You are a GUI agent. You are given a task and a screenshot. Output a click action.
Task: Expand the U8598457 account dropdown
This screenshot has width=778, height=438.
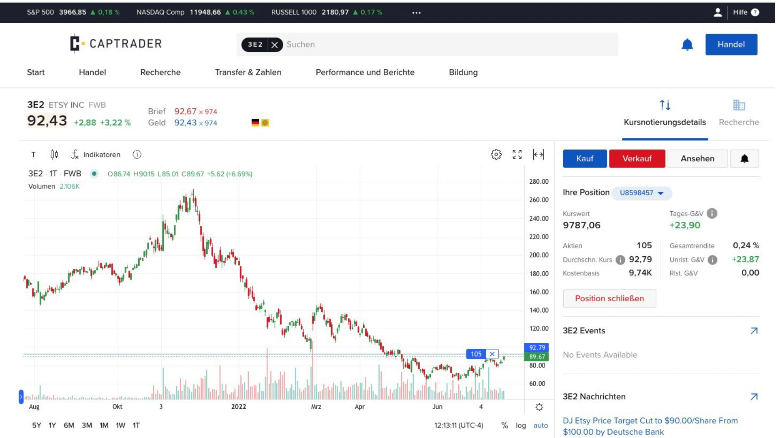click(642, 193)
